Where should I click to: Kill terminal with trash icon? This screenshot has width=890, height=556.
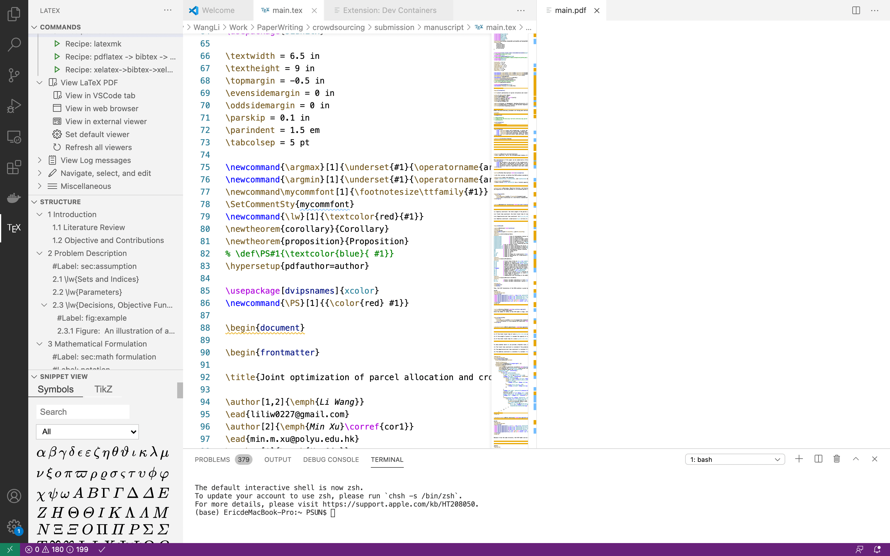[x=837, y=459]
